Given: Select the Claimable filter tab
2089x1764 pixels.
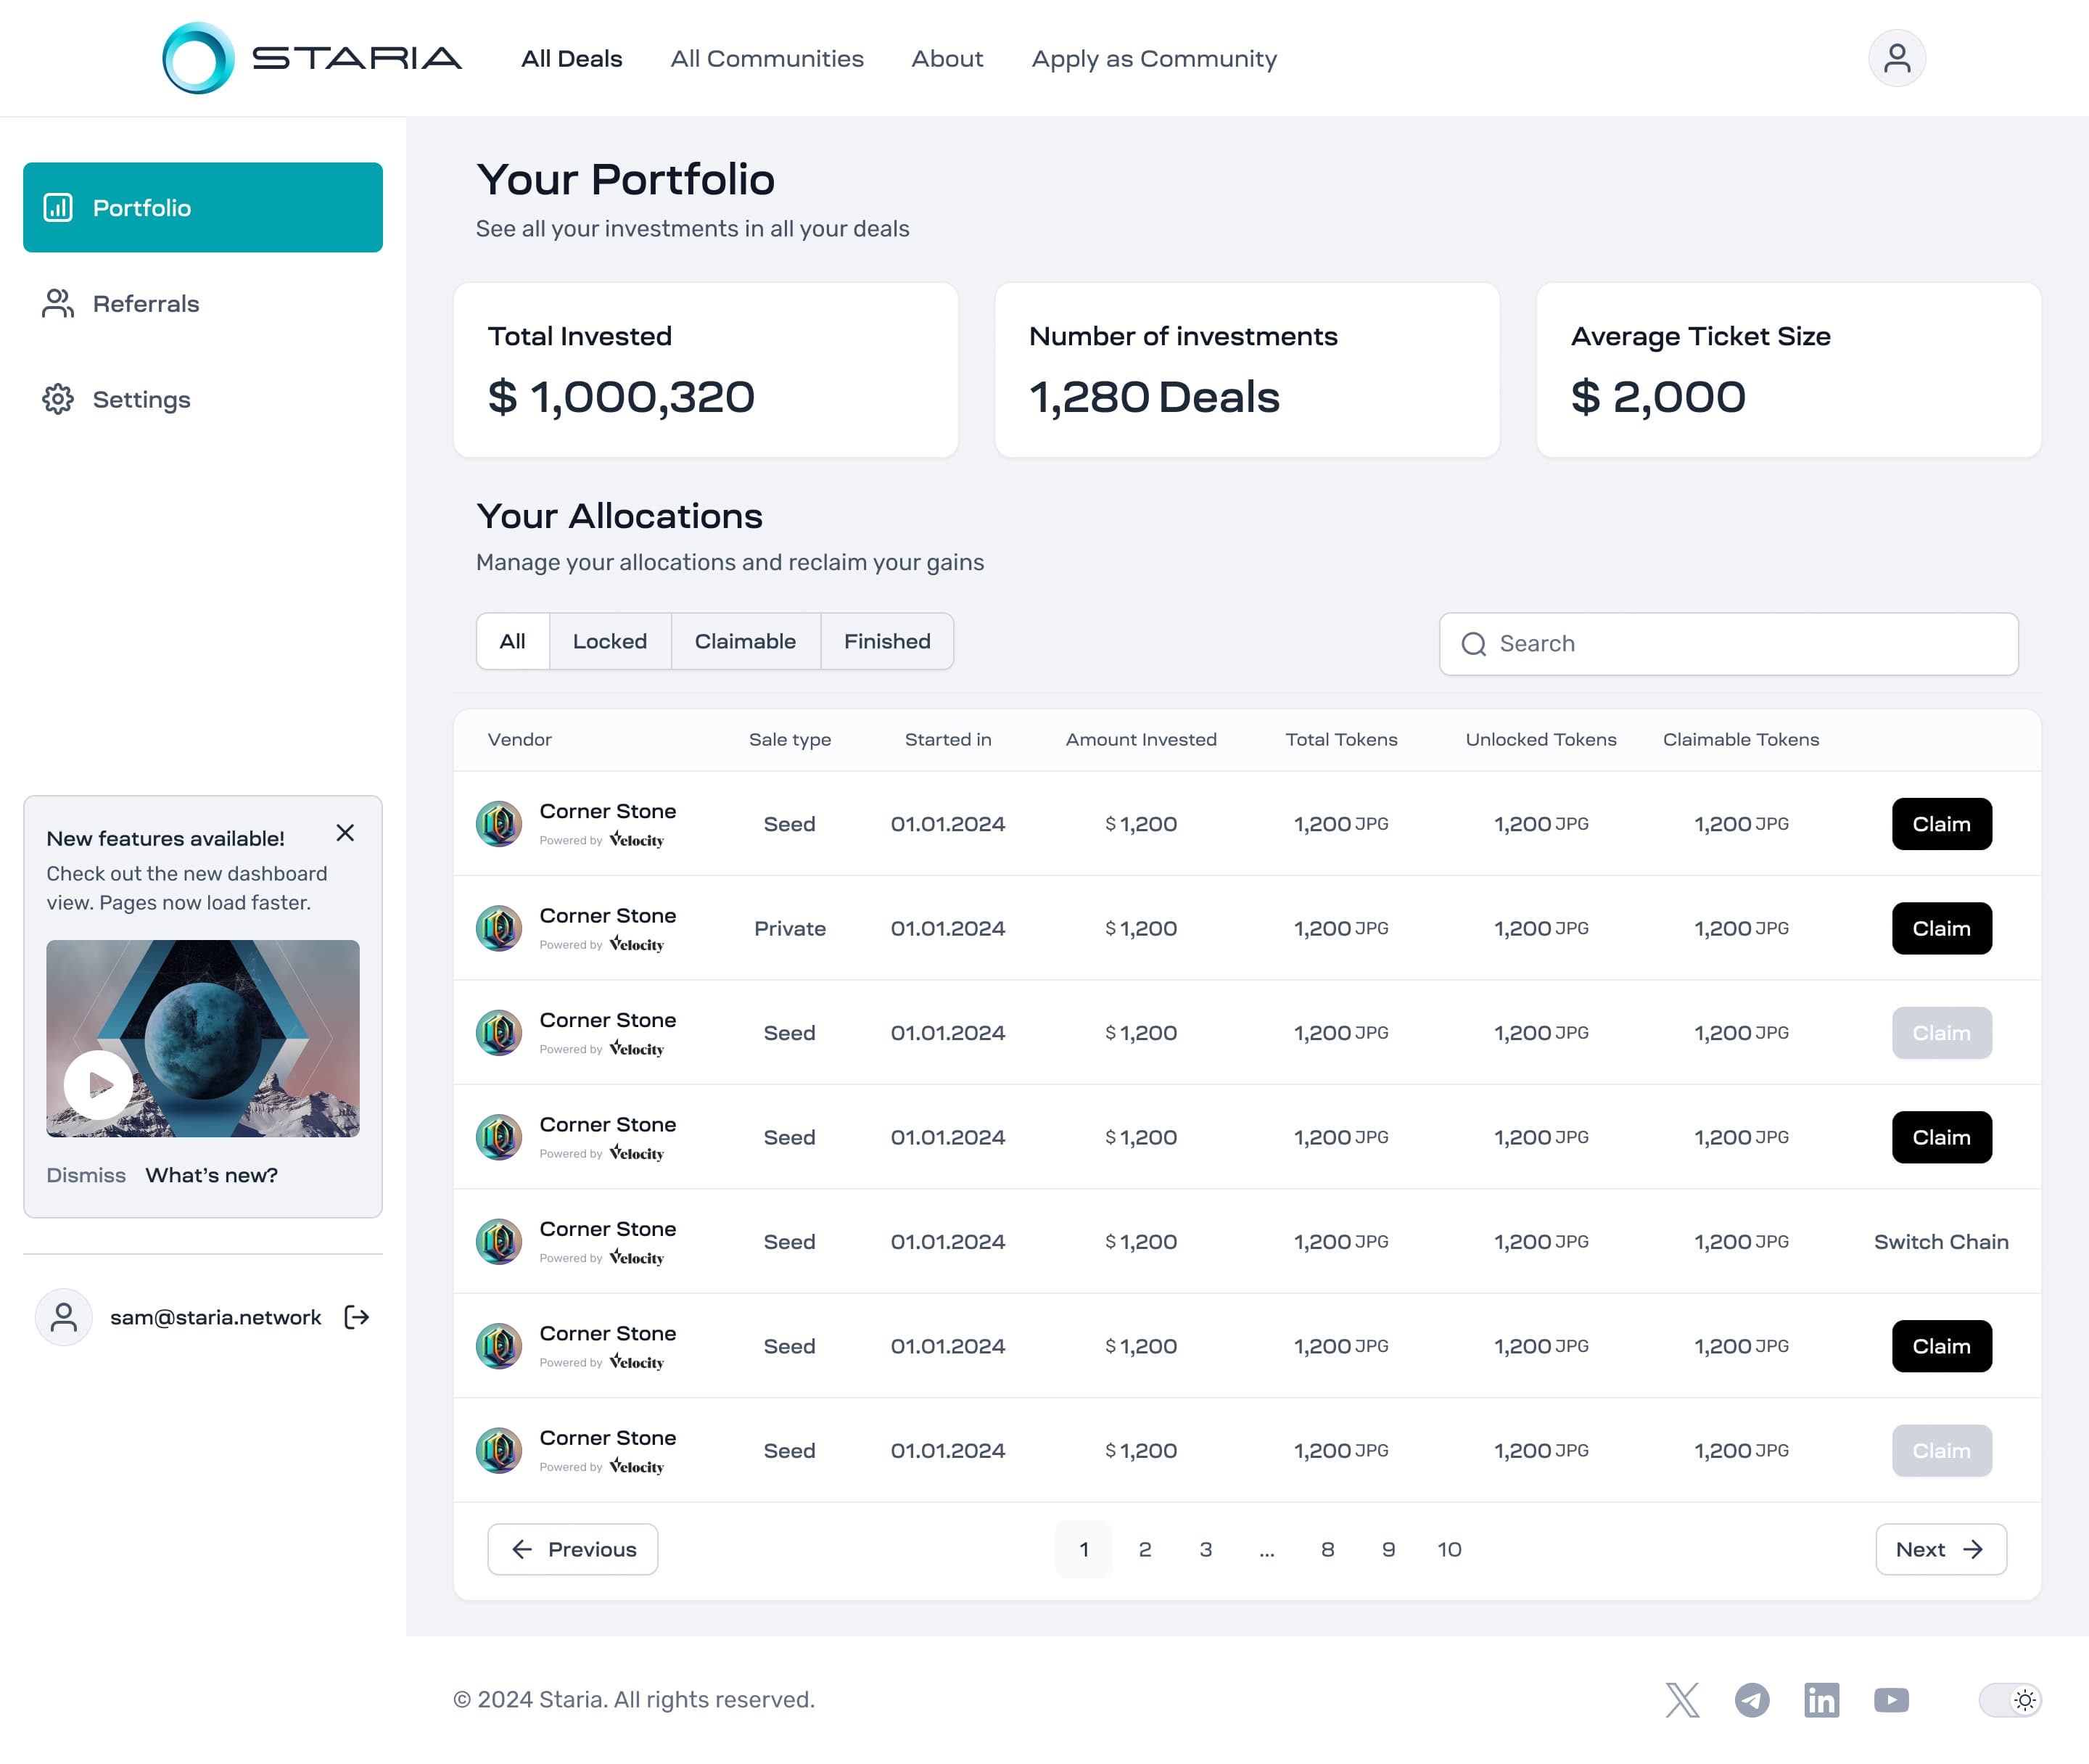Looking at the screenshot, I should (x=745, y=641).
